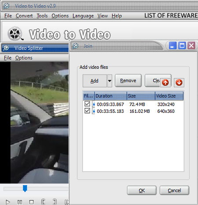The width and height of the screenshot is (198, 205).
Task: Open the Convert menu
Action: pos(24,16)
